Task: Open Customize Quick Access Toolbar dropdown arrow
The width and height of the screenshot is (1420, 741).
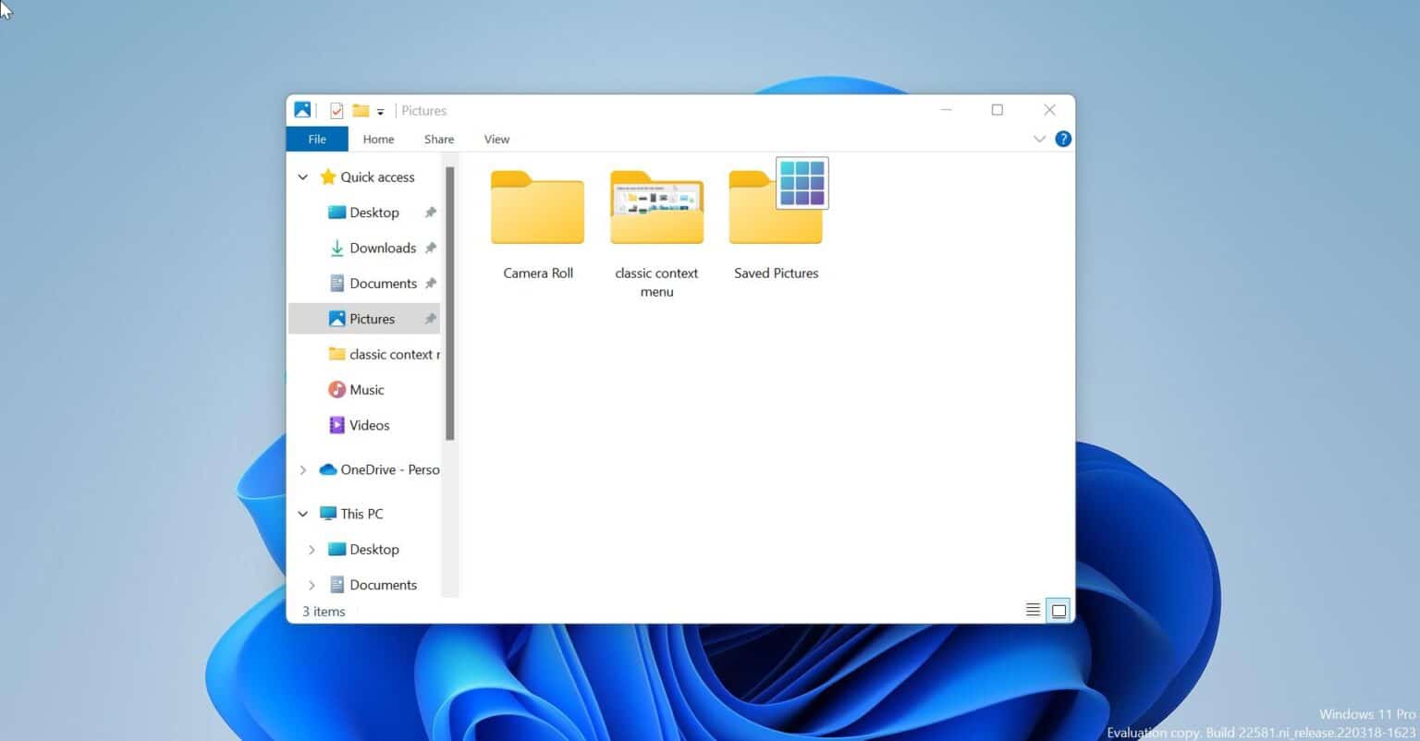Action: pos(380,112)
